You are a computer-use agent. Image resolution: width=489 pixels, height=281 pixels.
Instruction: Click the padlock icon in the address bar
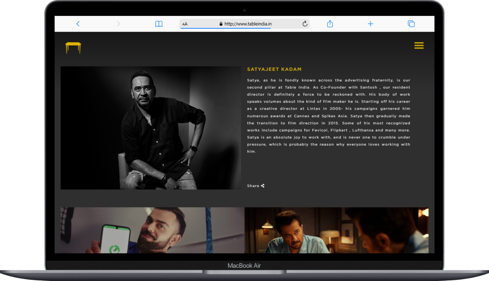point(221,24)
